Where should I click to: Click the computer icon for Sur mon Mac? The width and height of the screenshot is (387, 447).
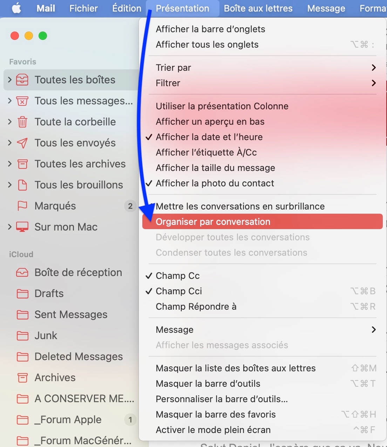(22, 227)
